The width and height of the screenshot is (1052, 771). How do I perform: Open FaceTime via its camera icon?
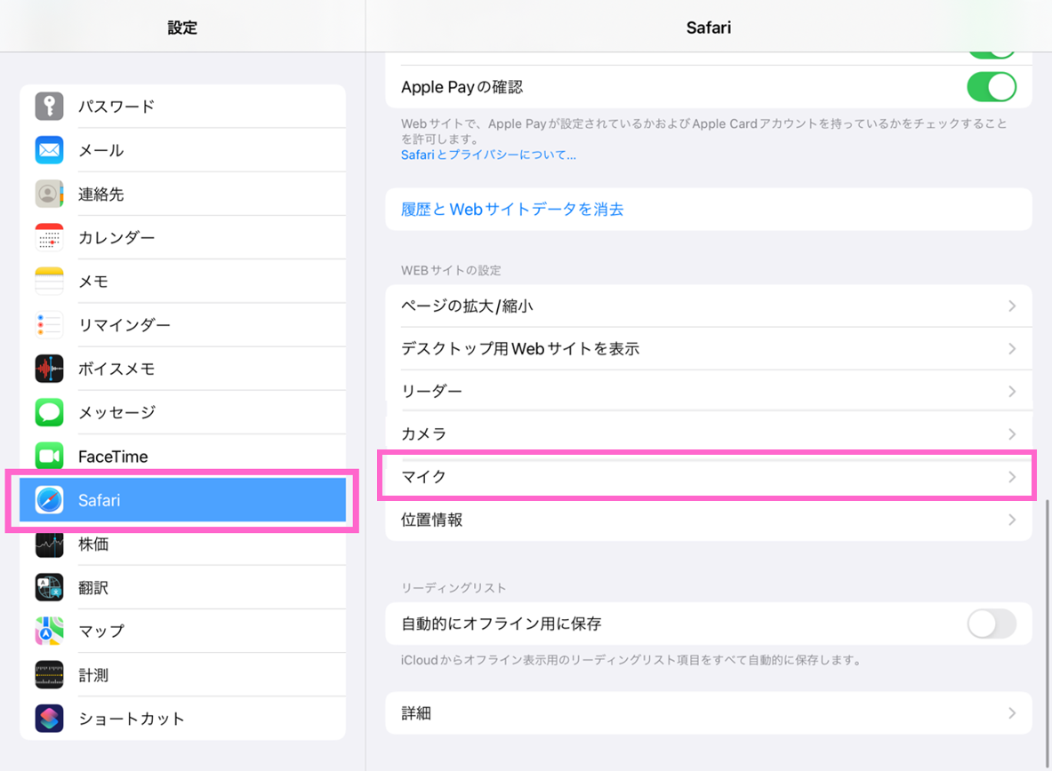(x=50, y=457)
